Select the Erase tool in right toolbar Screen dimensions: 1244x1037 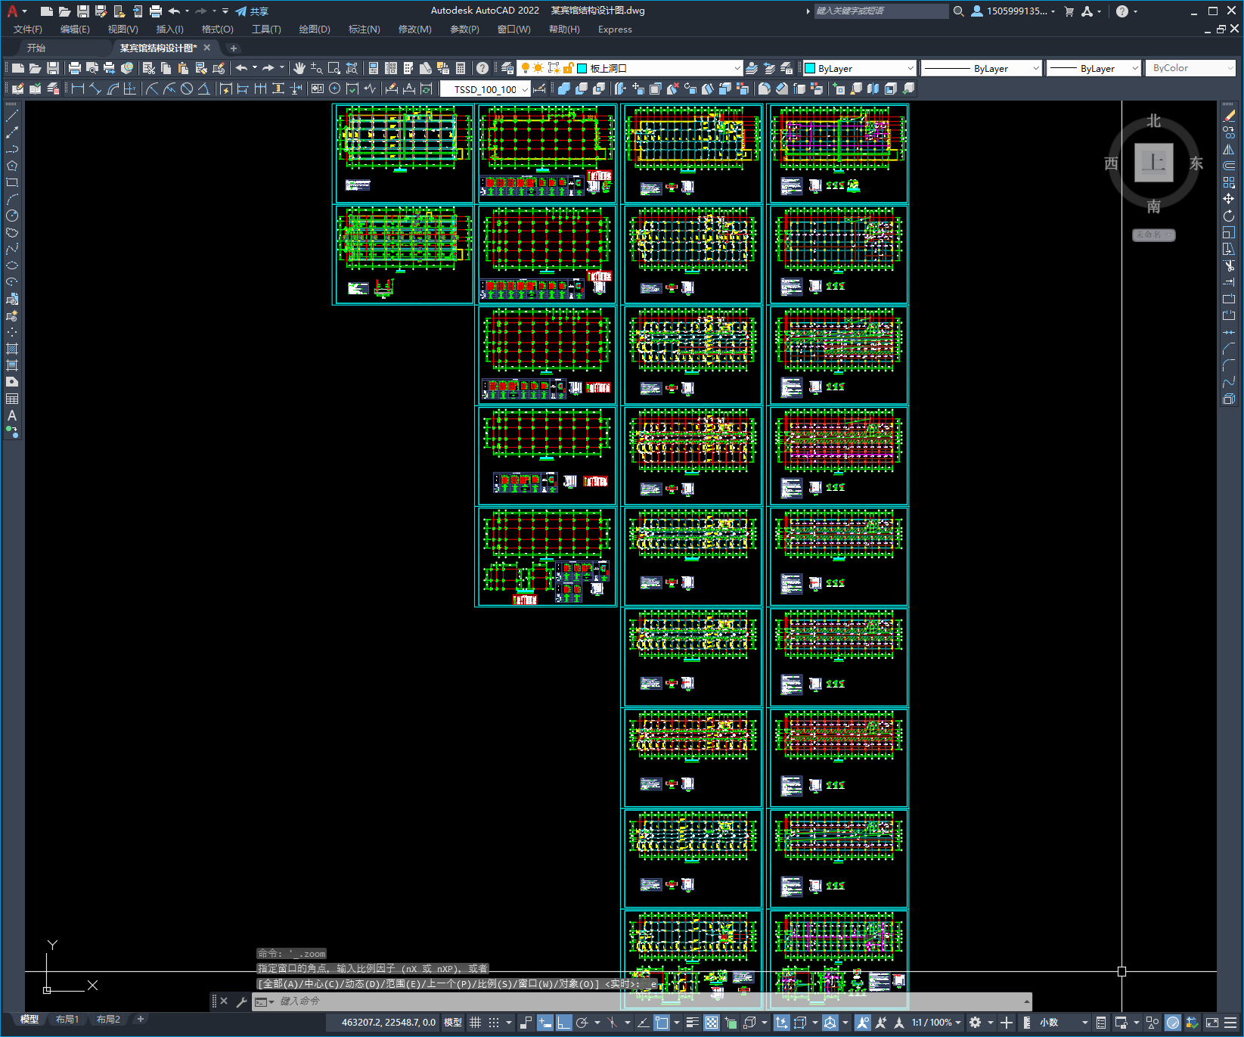click(x=1229, y=116)
